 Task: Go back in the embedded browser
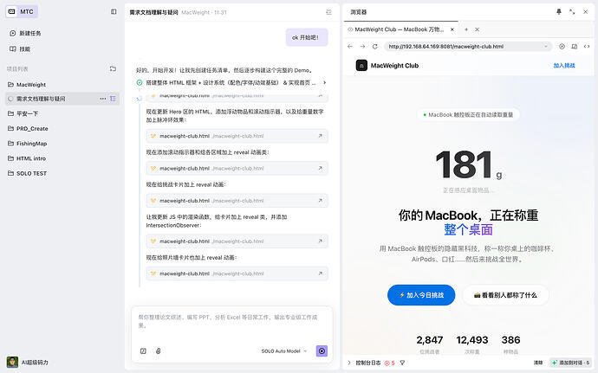click(350, 47)
